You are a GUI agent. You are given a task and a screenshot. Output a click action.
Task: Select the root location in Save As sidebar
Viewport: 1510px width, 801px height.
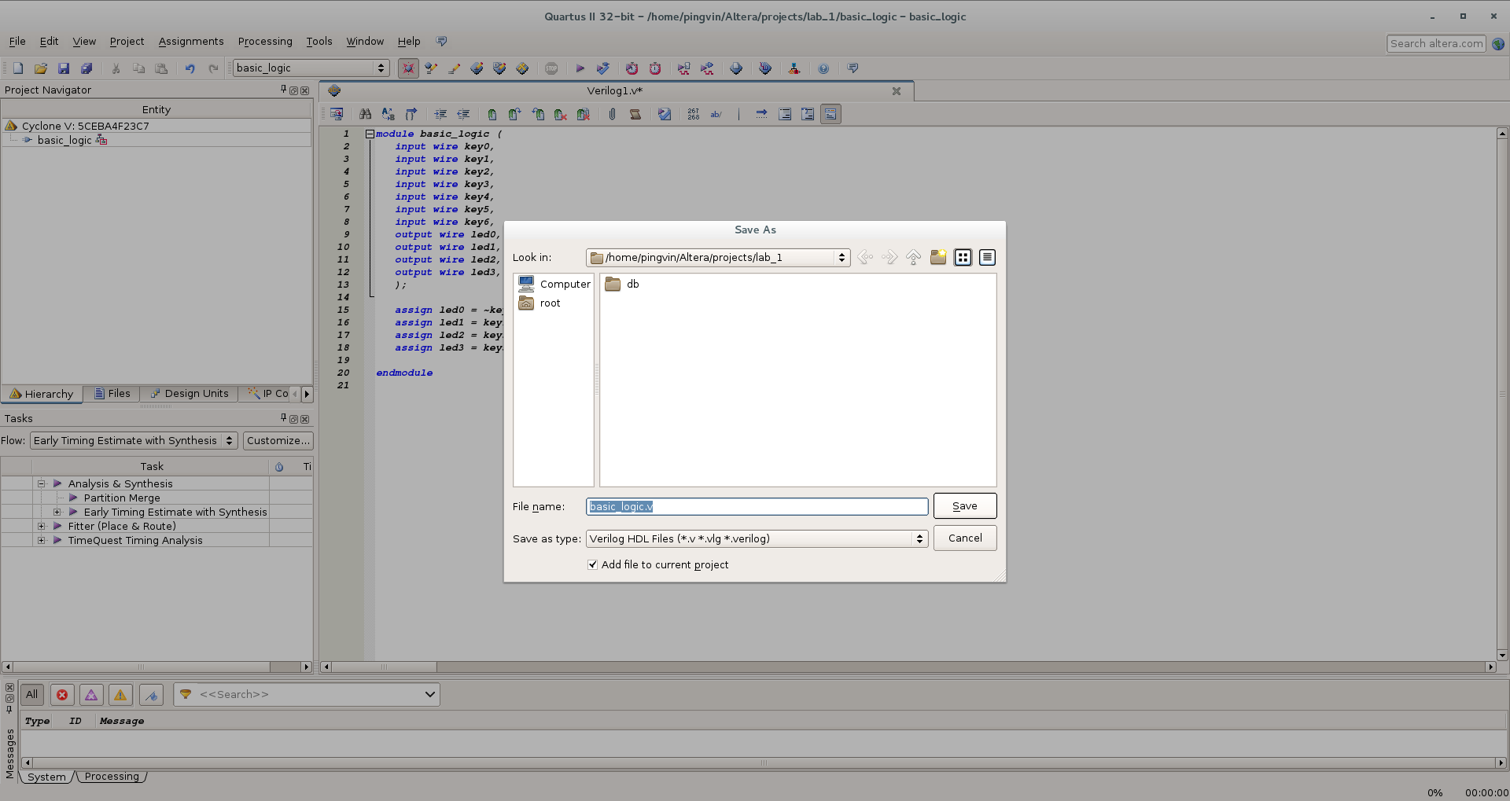(540, 303)
